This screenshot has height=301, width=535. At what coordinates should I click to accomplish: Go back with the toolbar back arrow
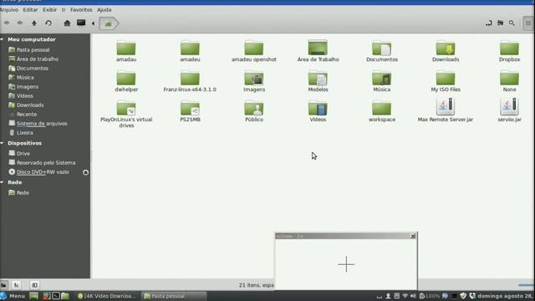pos(7,23)
